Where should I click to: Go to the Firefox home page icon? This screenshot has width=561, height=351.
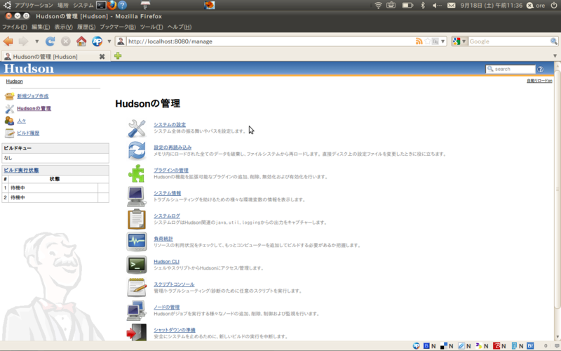(x=81, y=41)
